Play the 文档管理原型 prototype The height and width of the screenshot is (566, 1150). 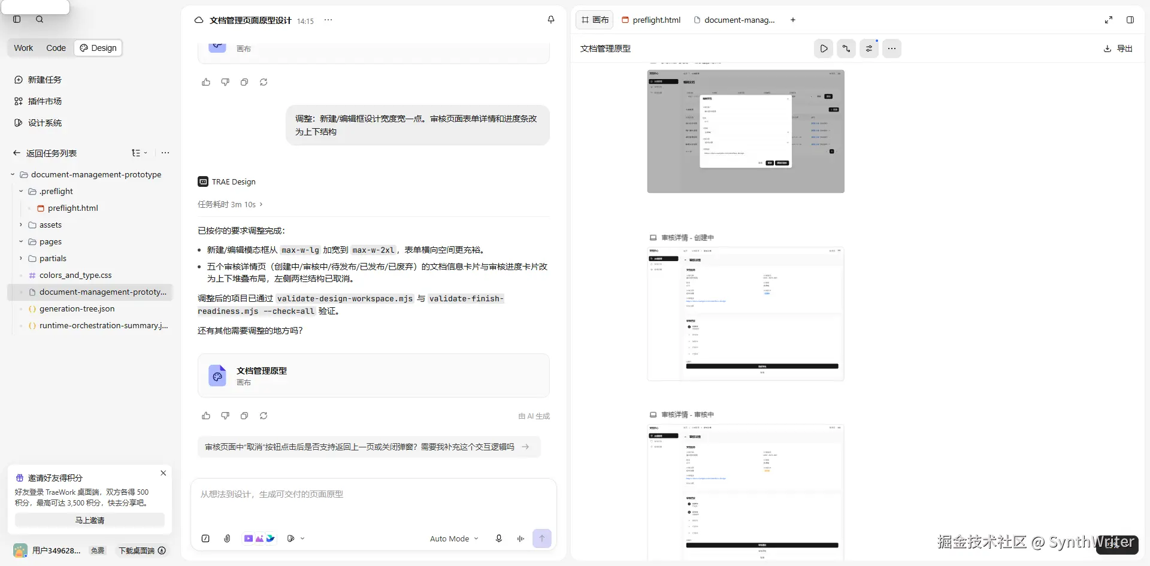(824, 49)
